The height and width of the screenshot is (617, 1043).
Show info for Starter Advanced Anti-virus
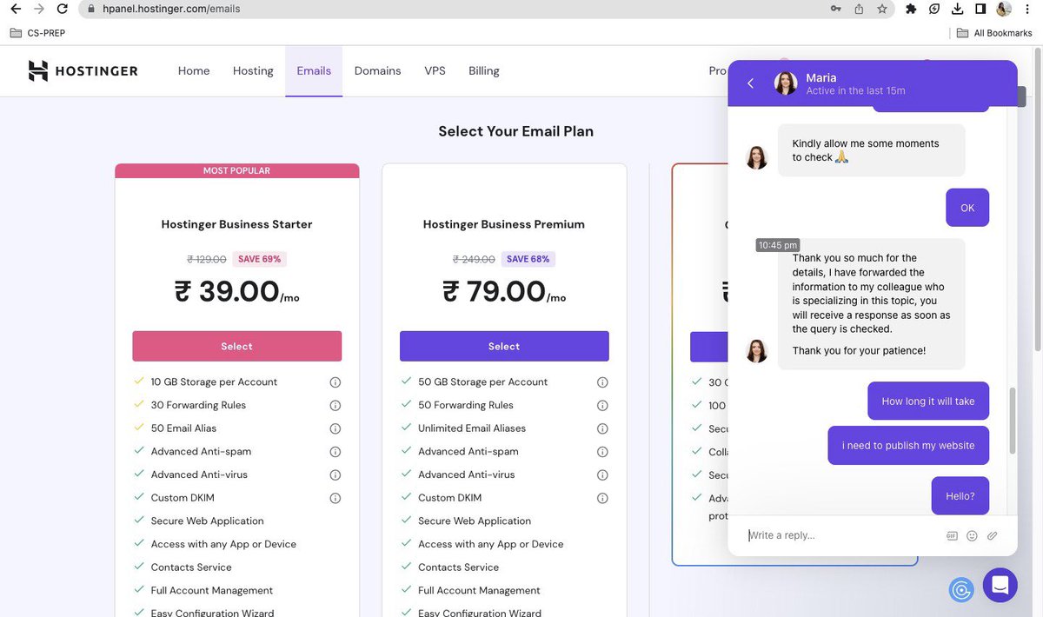(335, 475)
